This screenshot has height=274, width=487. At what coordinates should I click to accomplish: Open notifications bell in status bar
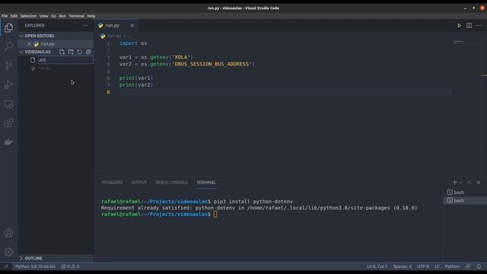pos(479,266)
